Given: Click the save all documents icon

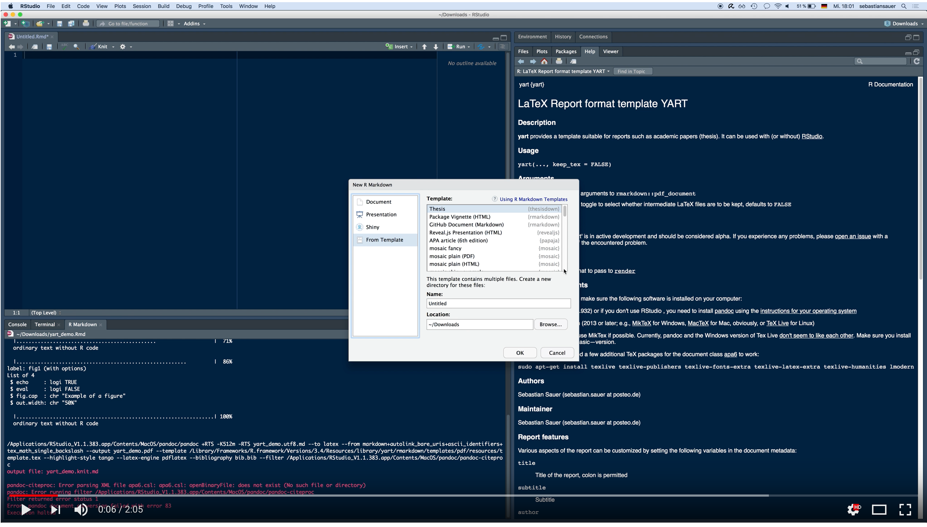Looking at the screenshot, I should tap(71, 24).
